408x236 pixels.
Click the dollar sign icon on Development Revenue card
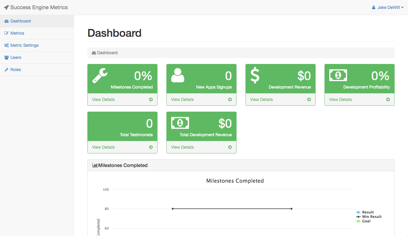tap(255, 75)
